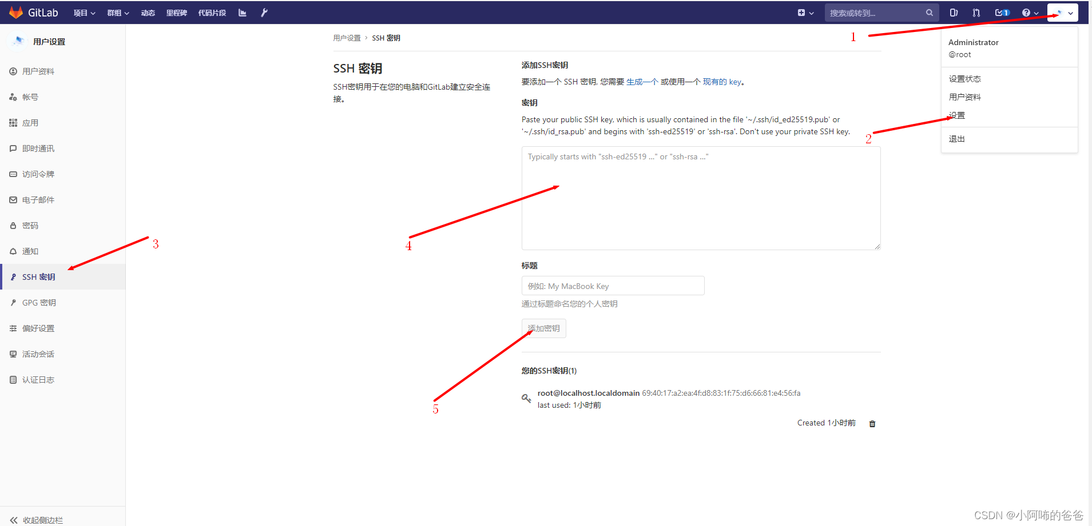
Task: Expand the 群组 dropdown menu
Action: coord(118,13)
